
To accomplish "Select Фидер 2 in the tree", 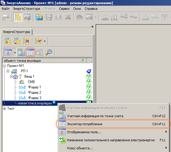I will tap(35, 93).
